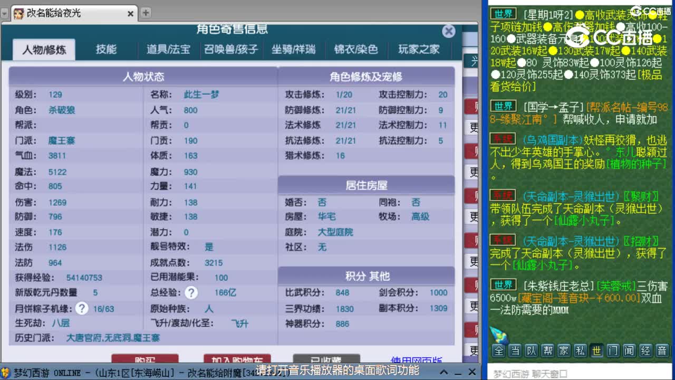Viewport: 675px width, 380px height.
Task: Click the role value 杀破狼
Action: 62,110
